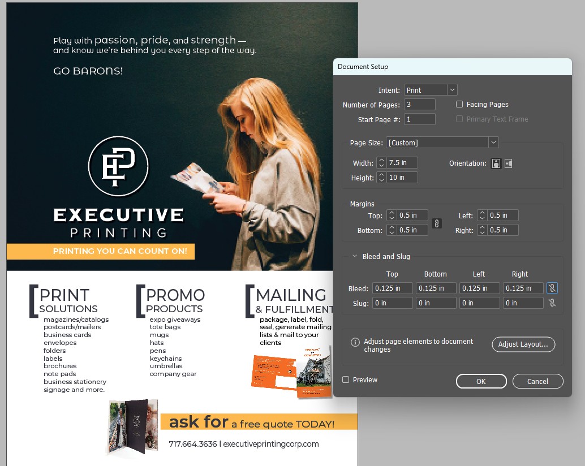Click the 'GO BARONS!' text on the page

(x=88, y=71)
